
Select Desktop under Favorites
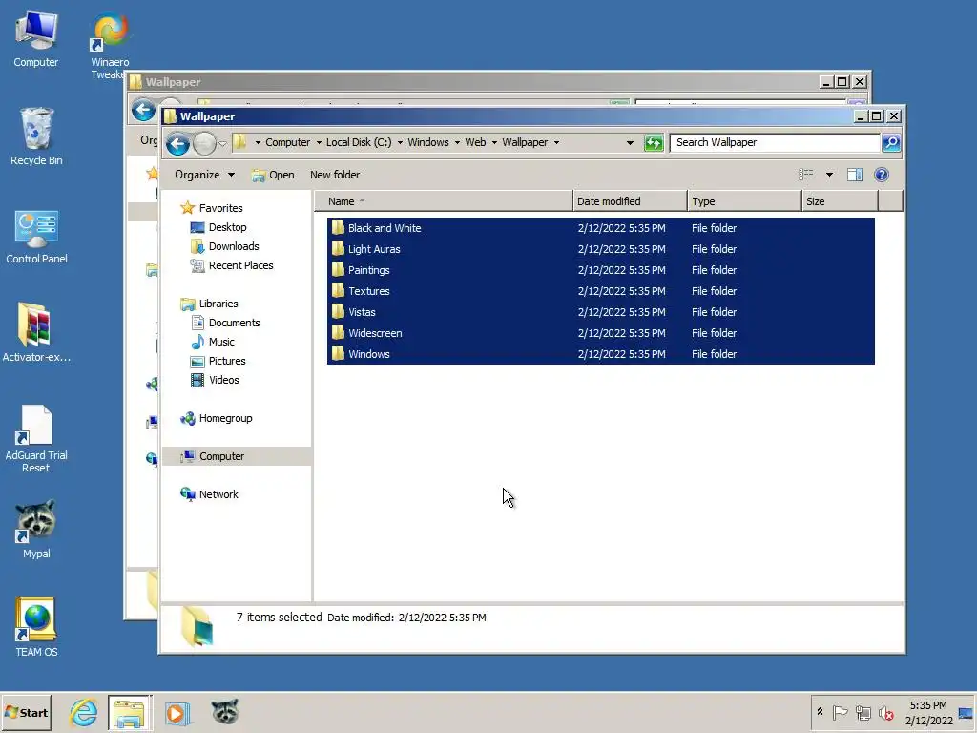coord(218,227)
